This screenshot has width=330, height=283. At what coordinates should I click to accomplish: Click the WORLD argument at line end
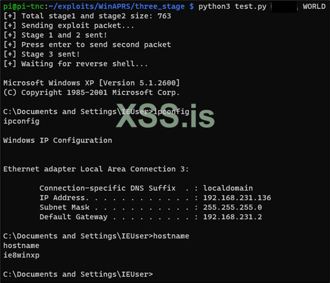click(x=314, y=6)
